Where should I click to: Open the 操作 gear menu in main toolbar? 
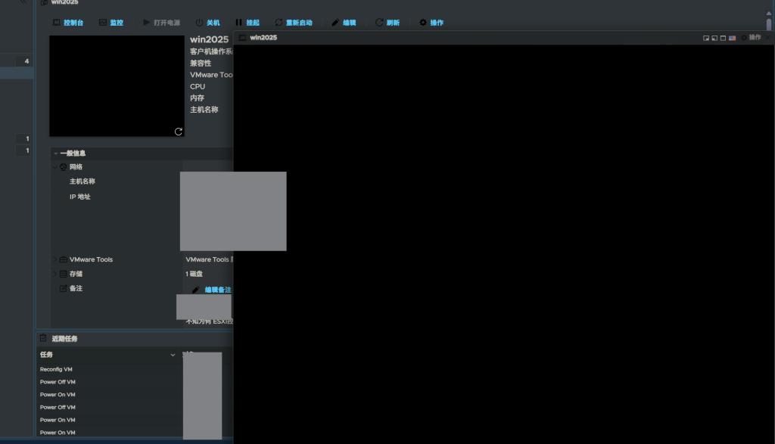coord(431,23)
